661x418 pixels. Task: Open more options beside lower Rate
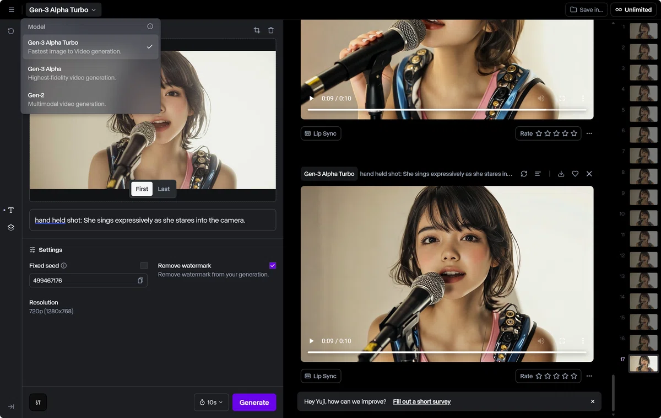(589, 376)
